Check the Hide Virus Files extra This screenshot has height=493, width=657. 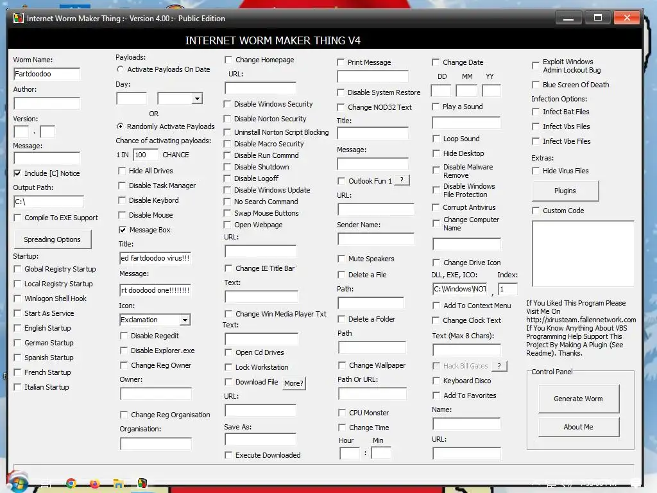tap(536, 171)
